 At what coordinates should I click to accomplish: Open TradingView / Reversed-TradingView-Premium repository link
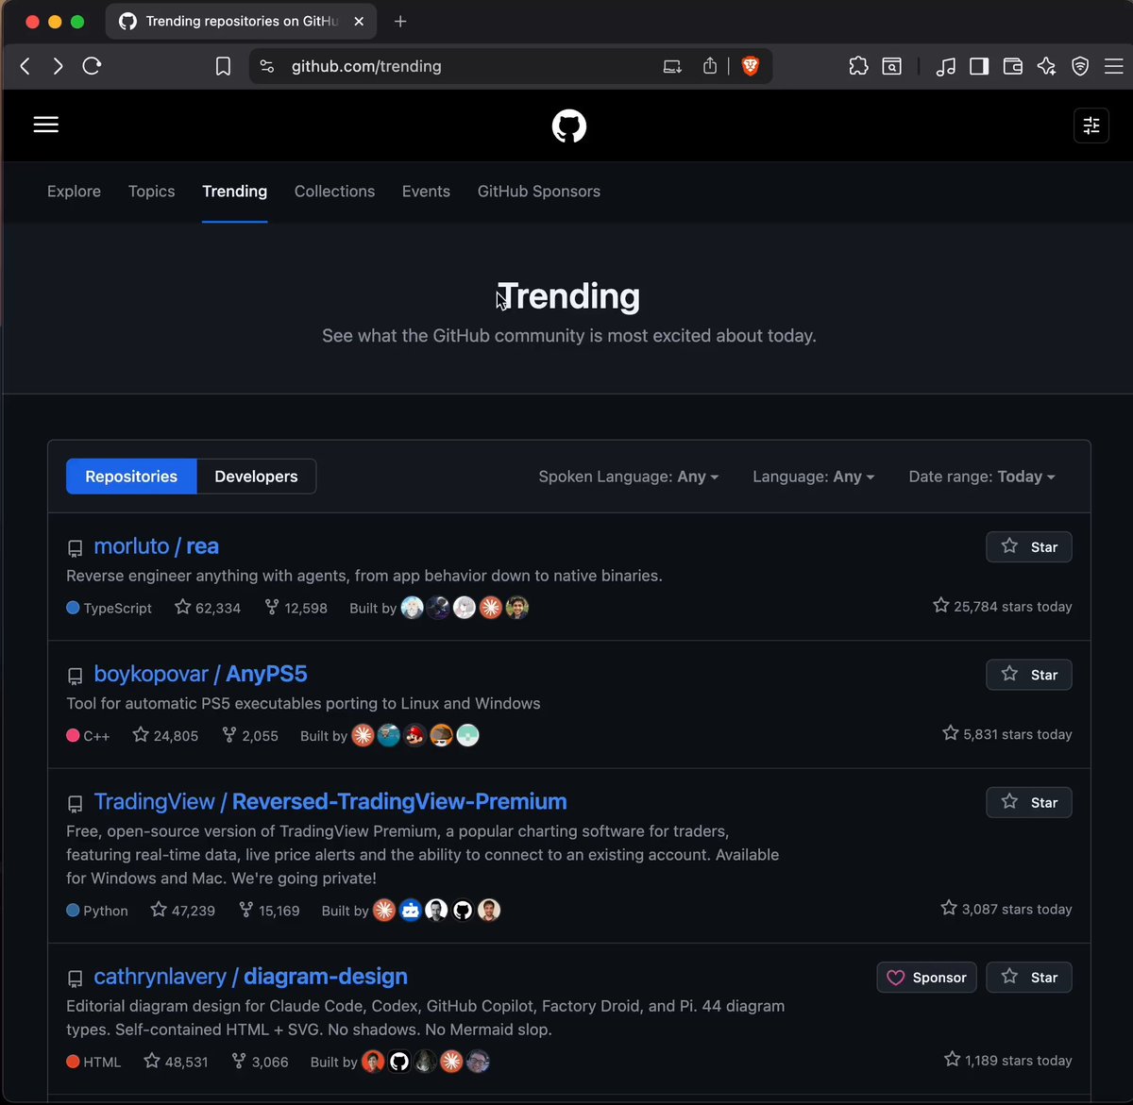[330, 801]
